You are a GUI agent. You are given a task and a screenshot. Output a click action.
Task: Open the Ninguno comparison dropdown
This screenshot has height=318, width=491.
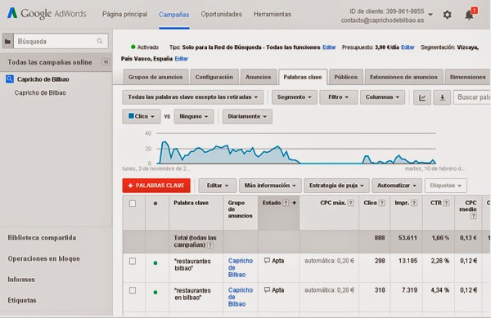pyautogui.click(x=194, y=116)
